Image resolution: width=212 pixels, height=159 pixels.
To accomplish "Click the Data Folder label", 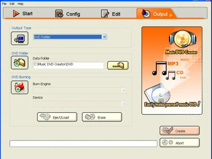I will coord(41,58).
